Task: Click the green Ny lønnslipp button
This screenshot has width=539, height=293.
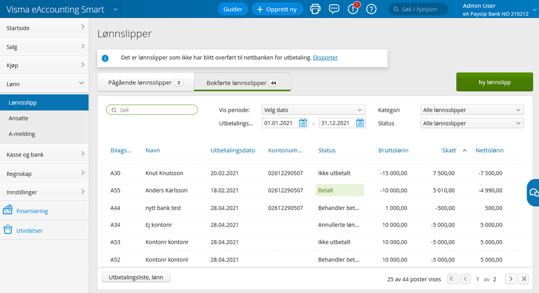Action: click(x=494, y=82)
